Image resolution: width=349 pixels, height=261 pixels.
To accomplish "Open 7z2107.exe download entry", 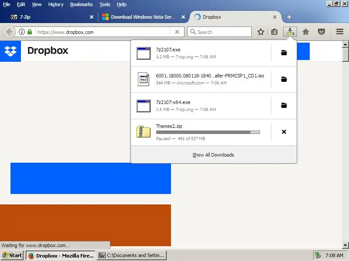I will (201, 53).
